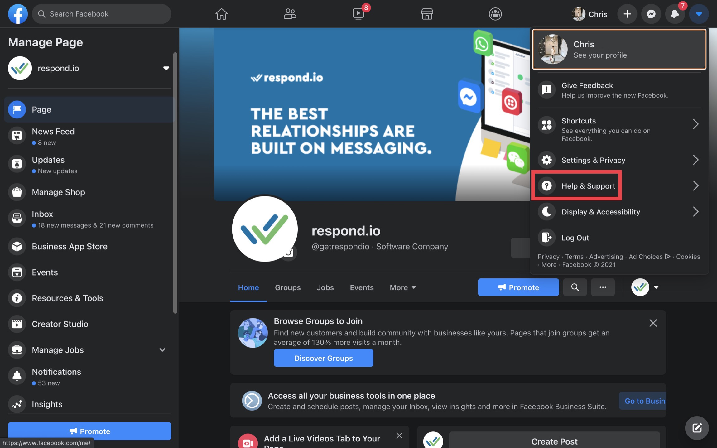Screen dimensions: 717x448
Task: Click the Discover Groups button
Action: click(323, 358)
